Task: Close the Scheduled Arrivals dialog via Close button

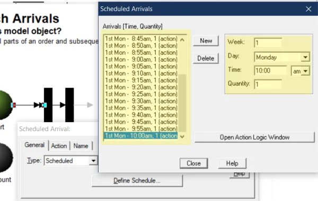Action: point(193,163)
